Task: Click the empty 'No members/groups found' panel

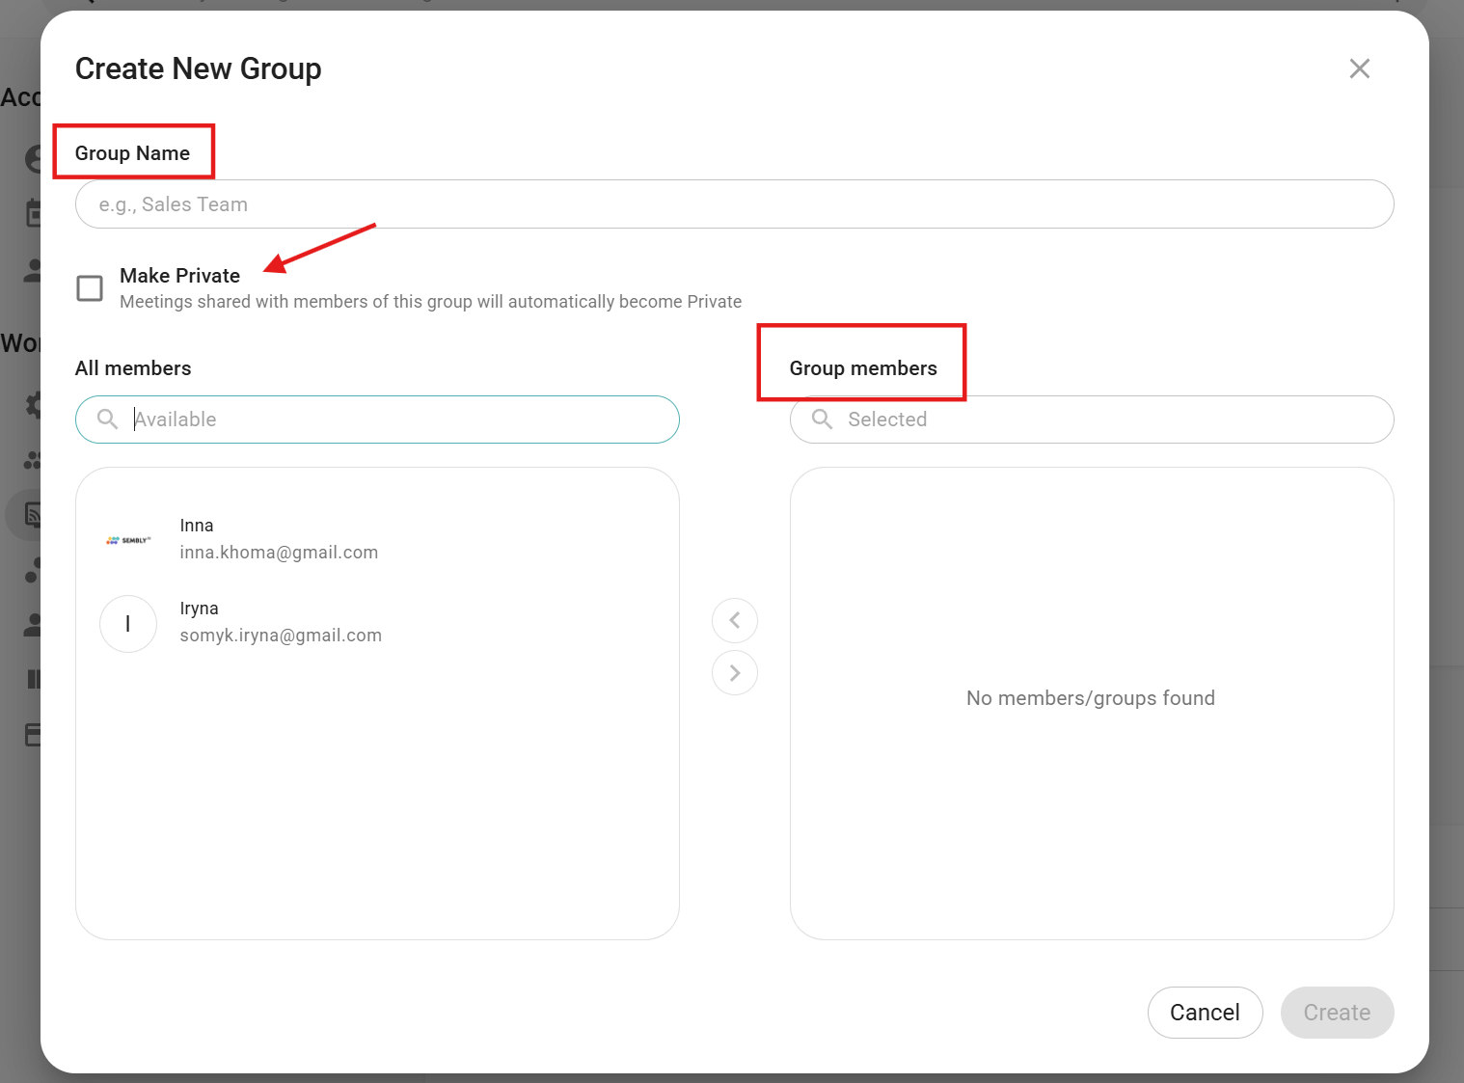Action: coord(1091,698)
